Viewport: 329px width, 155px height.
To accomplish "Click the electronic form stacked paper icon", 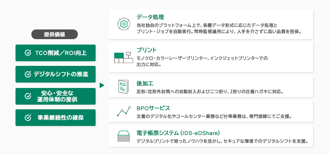I will (x=123, y=136).
